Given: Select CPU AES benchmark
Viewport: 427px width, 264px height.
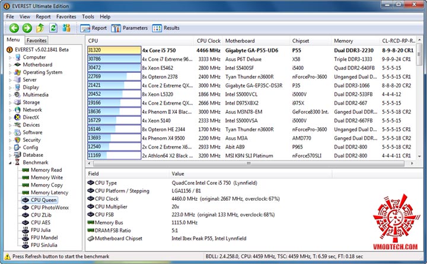Looking at the screenshot, I should pyautogui.click(x=40, y=223).
